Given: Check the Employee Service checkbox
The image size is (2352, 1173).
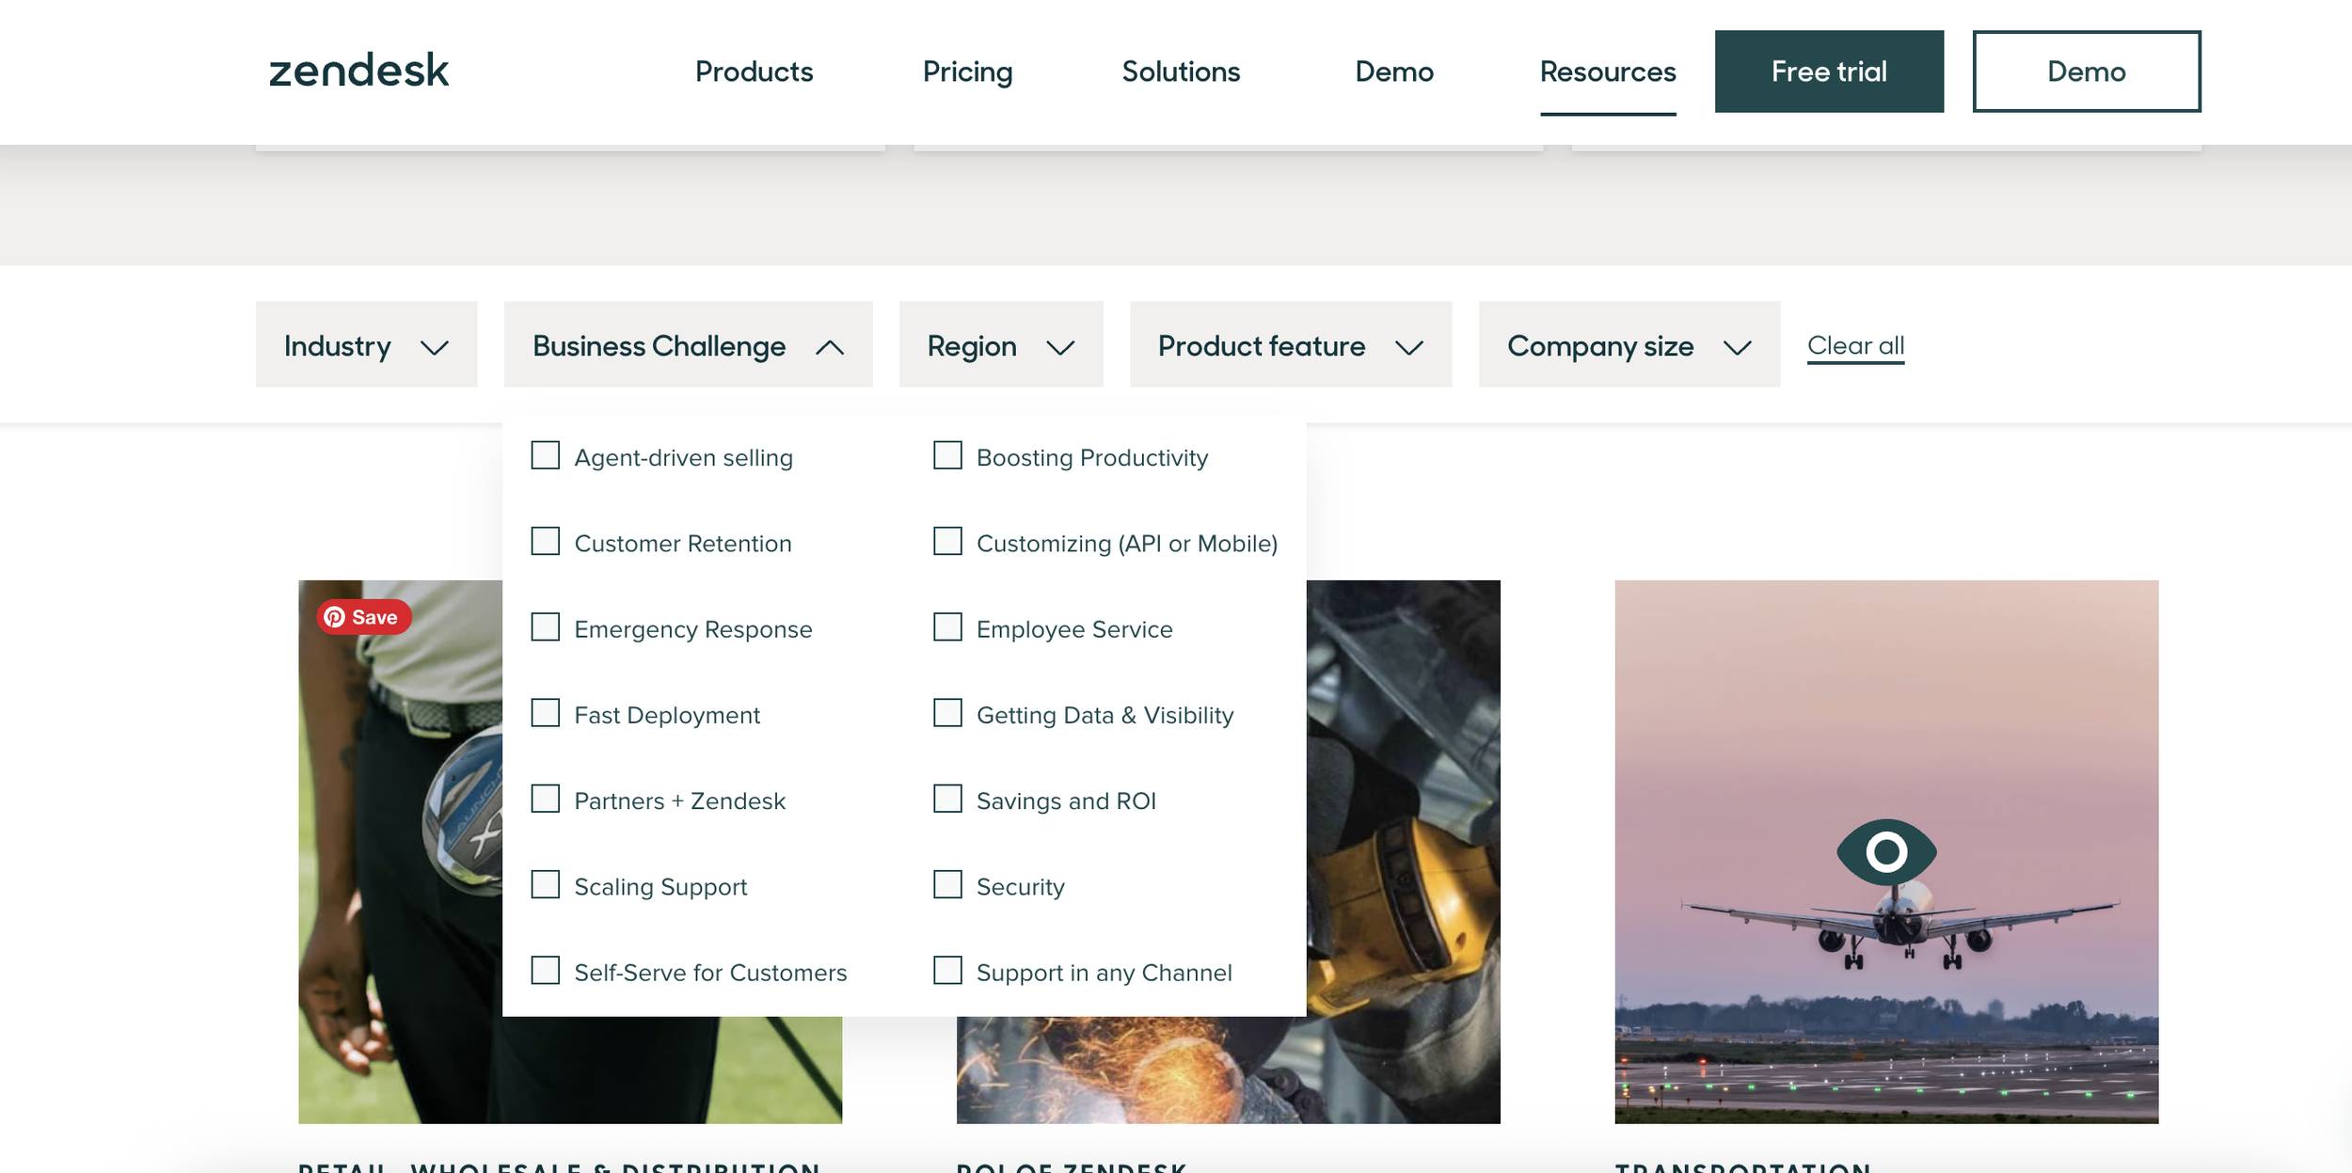Looking at the screenshot, I should [947, 627].
